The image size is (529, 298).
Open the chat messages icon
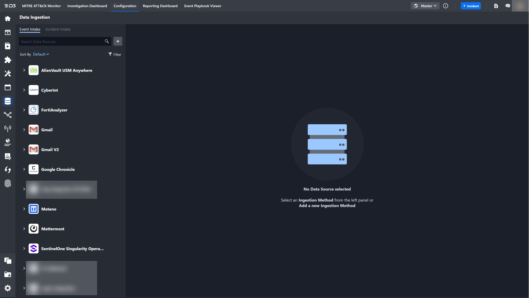coord(508,6)
